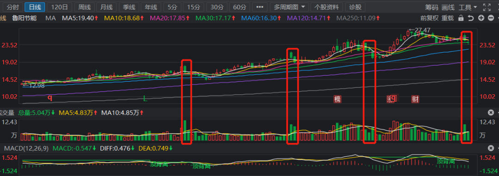The width and height of the screenshot is (499, 176).
Task: Select the 年线 yearly tab
Action: point(151,7)
